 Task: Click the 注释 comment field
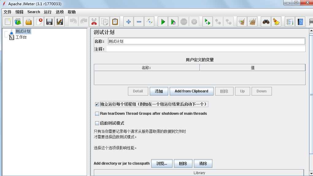click(x=206, y=49)
